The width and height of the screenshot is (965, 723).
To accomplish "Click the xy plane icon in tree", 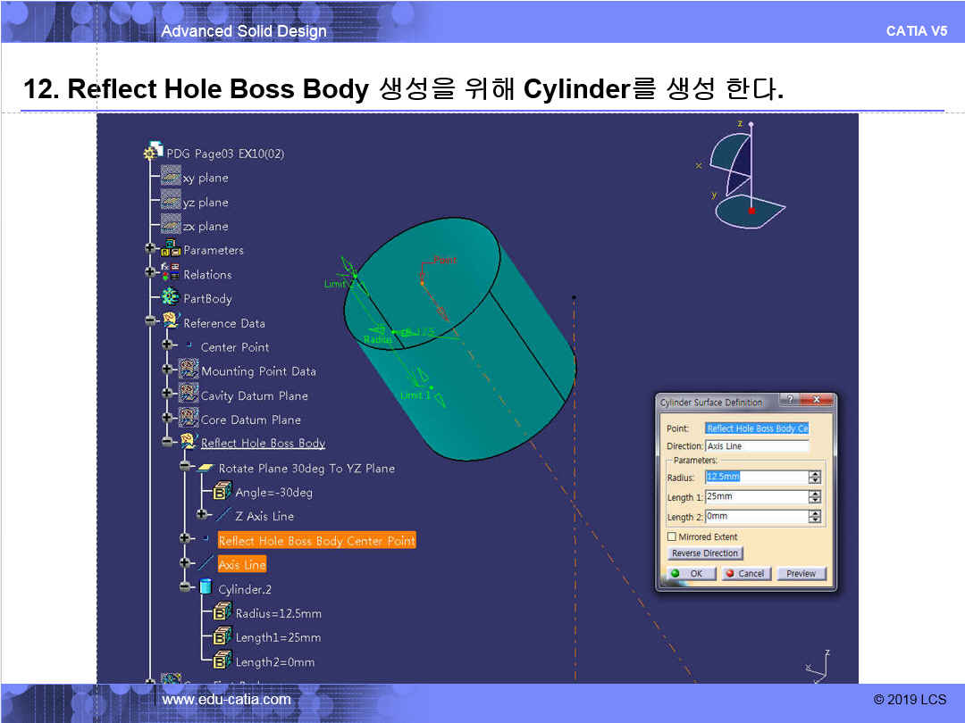I will [171, 178].
